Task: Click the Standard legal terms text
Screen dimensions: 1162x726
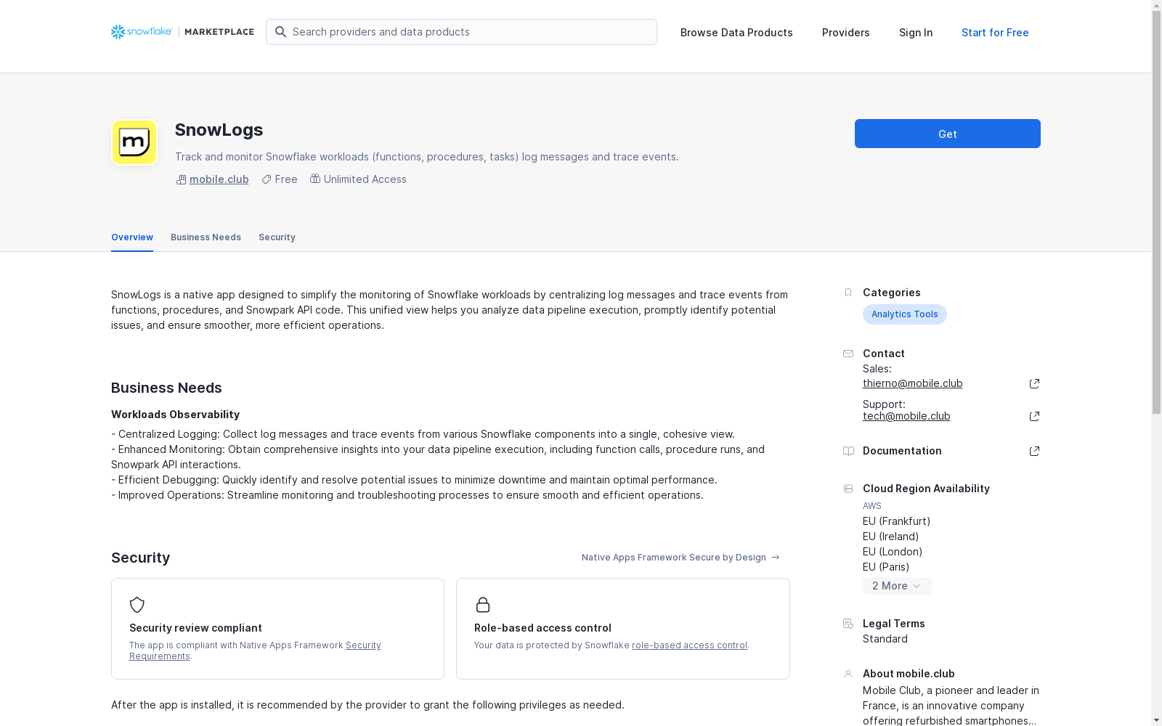Action: coord(885,639)
